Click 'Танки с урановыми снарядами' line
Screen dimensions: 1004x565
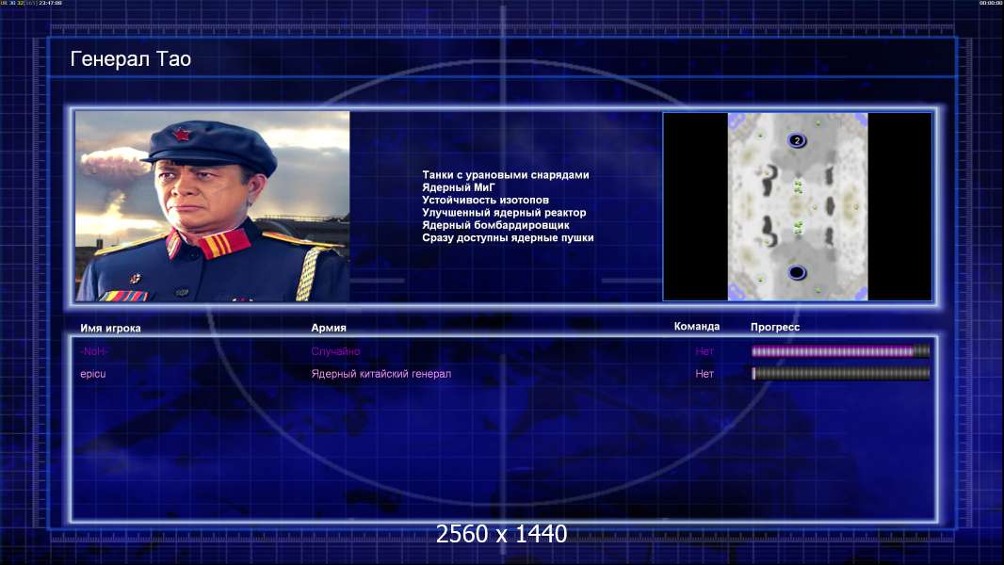click(x=505, y=175)
